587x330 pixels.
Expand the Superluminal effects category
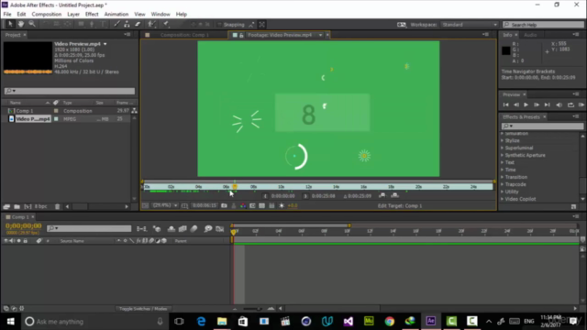503,148
